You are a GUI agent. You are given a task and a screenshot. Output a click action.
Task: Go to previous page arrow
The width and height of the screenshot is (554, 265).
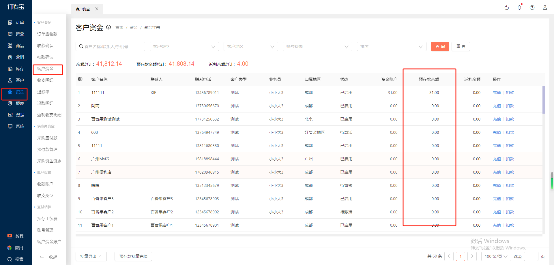click(449, 256)
